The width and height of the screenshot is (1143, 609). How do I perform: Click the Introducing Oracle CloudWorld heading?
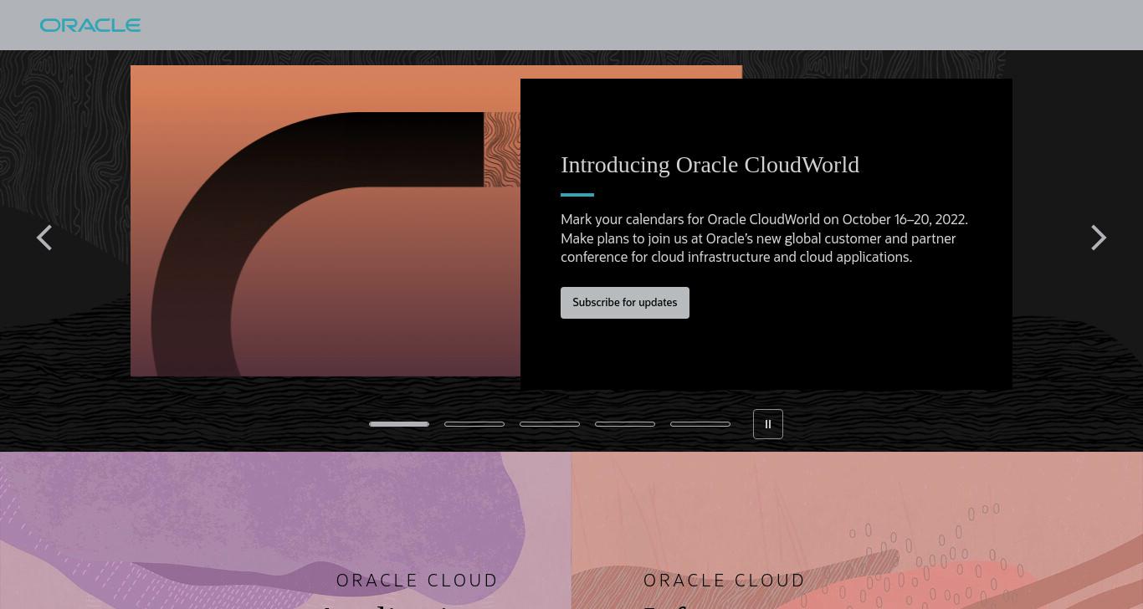[x=710, y=165]
